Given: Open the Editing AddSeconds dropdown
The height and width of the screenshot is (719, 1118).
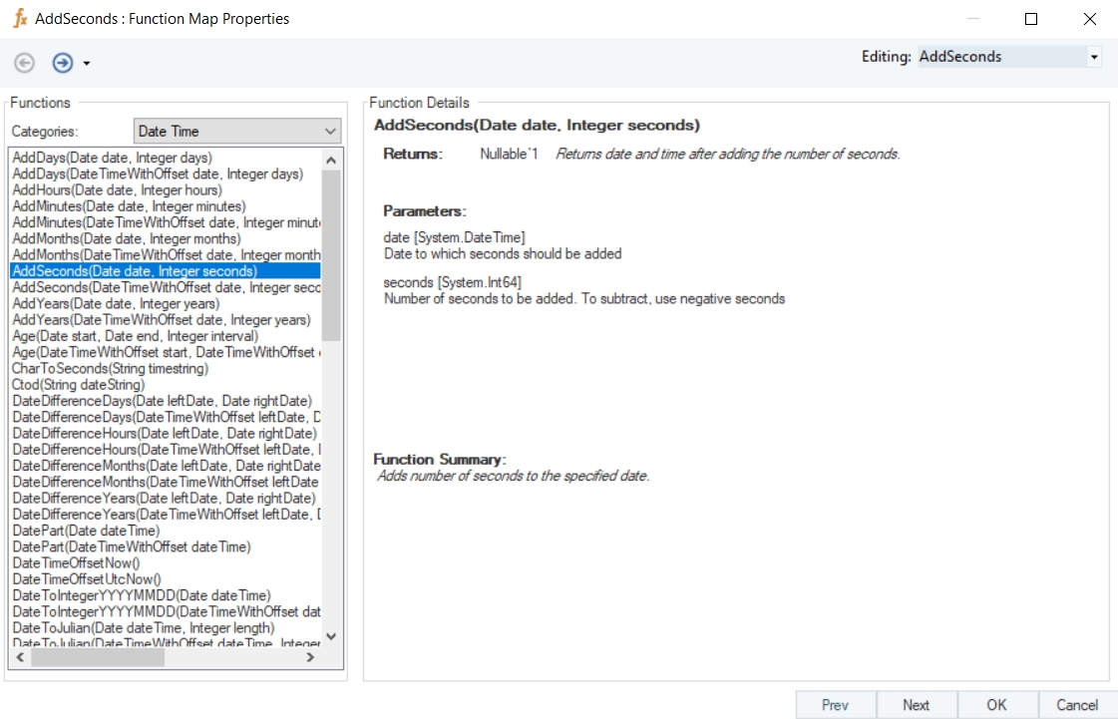Looking at the screenshot, I should coord(1094,57).
